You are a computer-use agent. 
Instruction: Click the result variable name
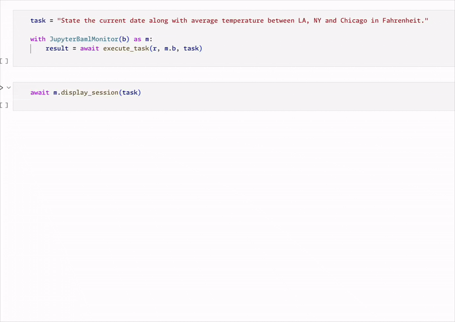point(57,49)
